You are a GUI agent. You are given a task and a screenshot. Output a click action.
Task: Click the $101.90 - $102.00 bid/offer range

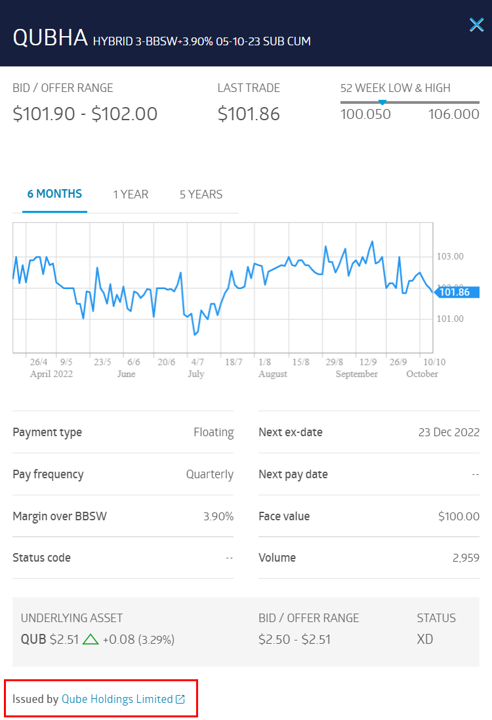pyautogui.click(x=85, y=114)
